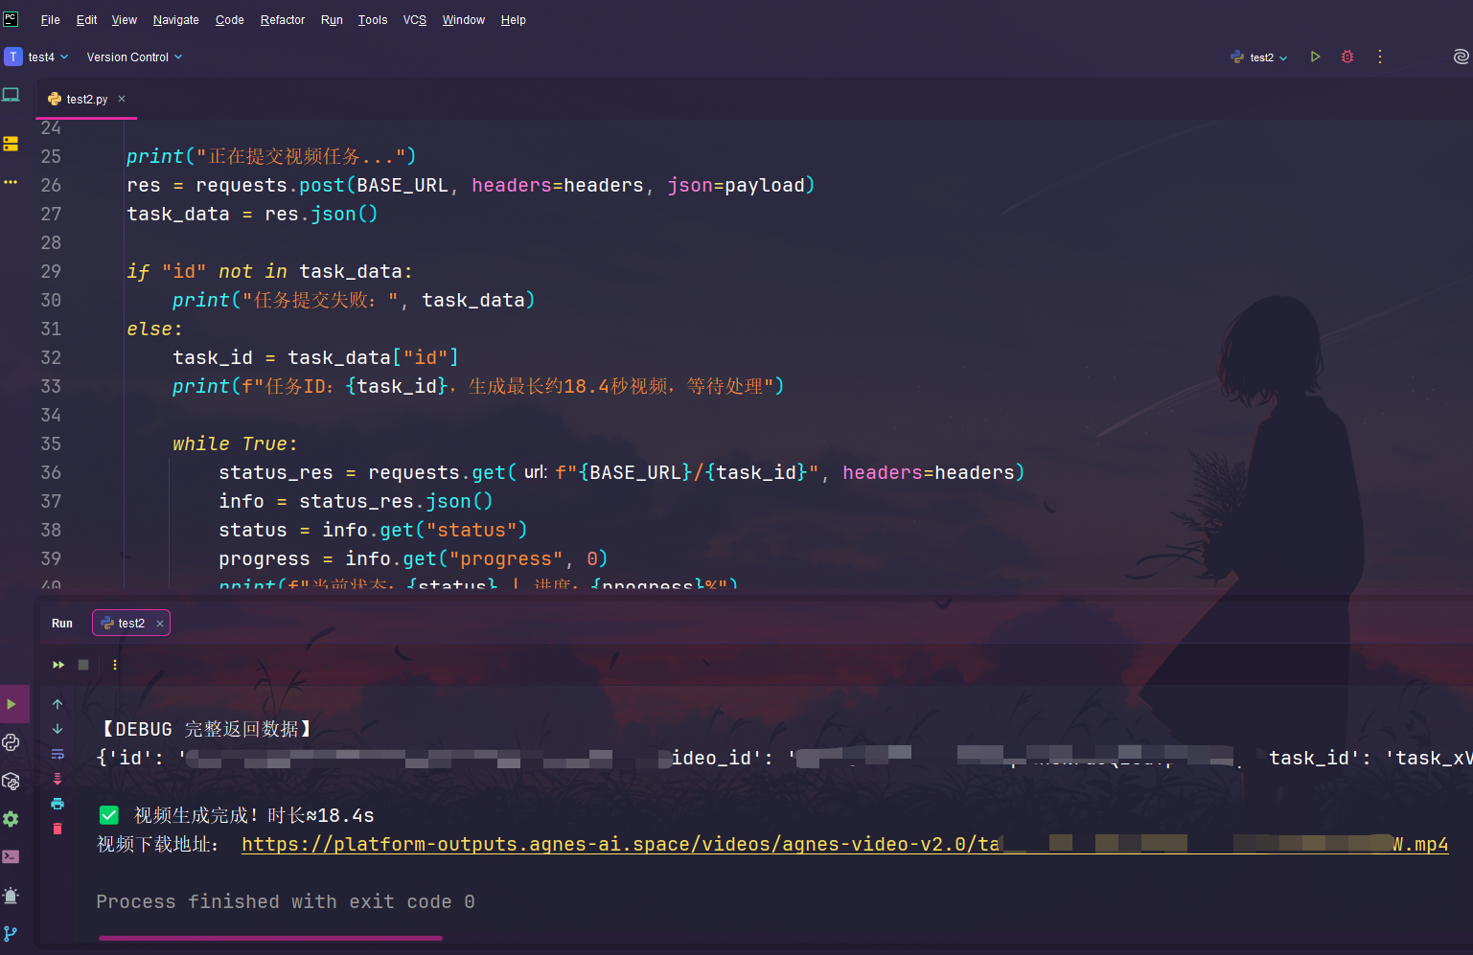Open the Terminal tool window
The width and height of the screenshot is (1473, 955).
(x=12, y=857)
